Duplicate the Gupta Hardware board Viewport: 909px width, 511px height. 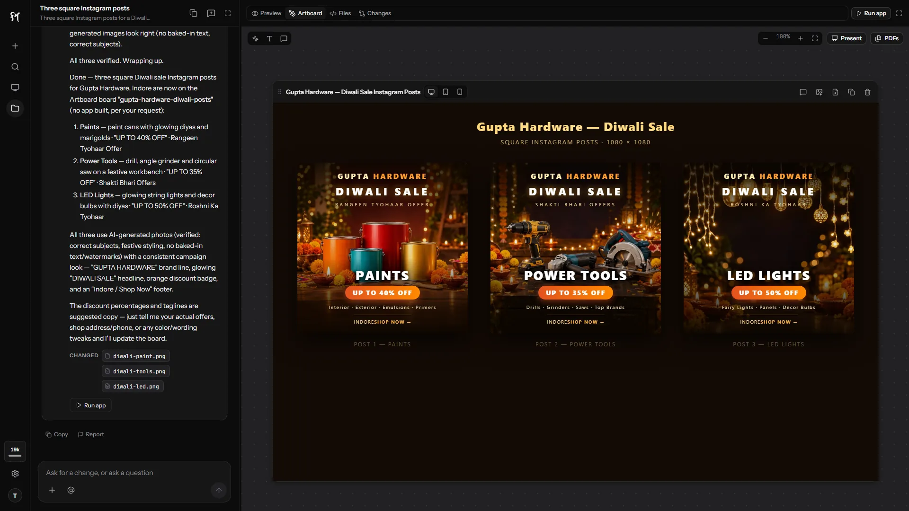tap(851, 92)
